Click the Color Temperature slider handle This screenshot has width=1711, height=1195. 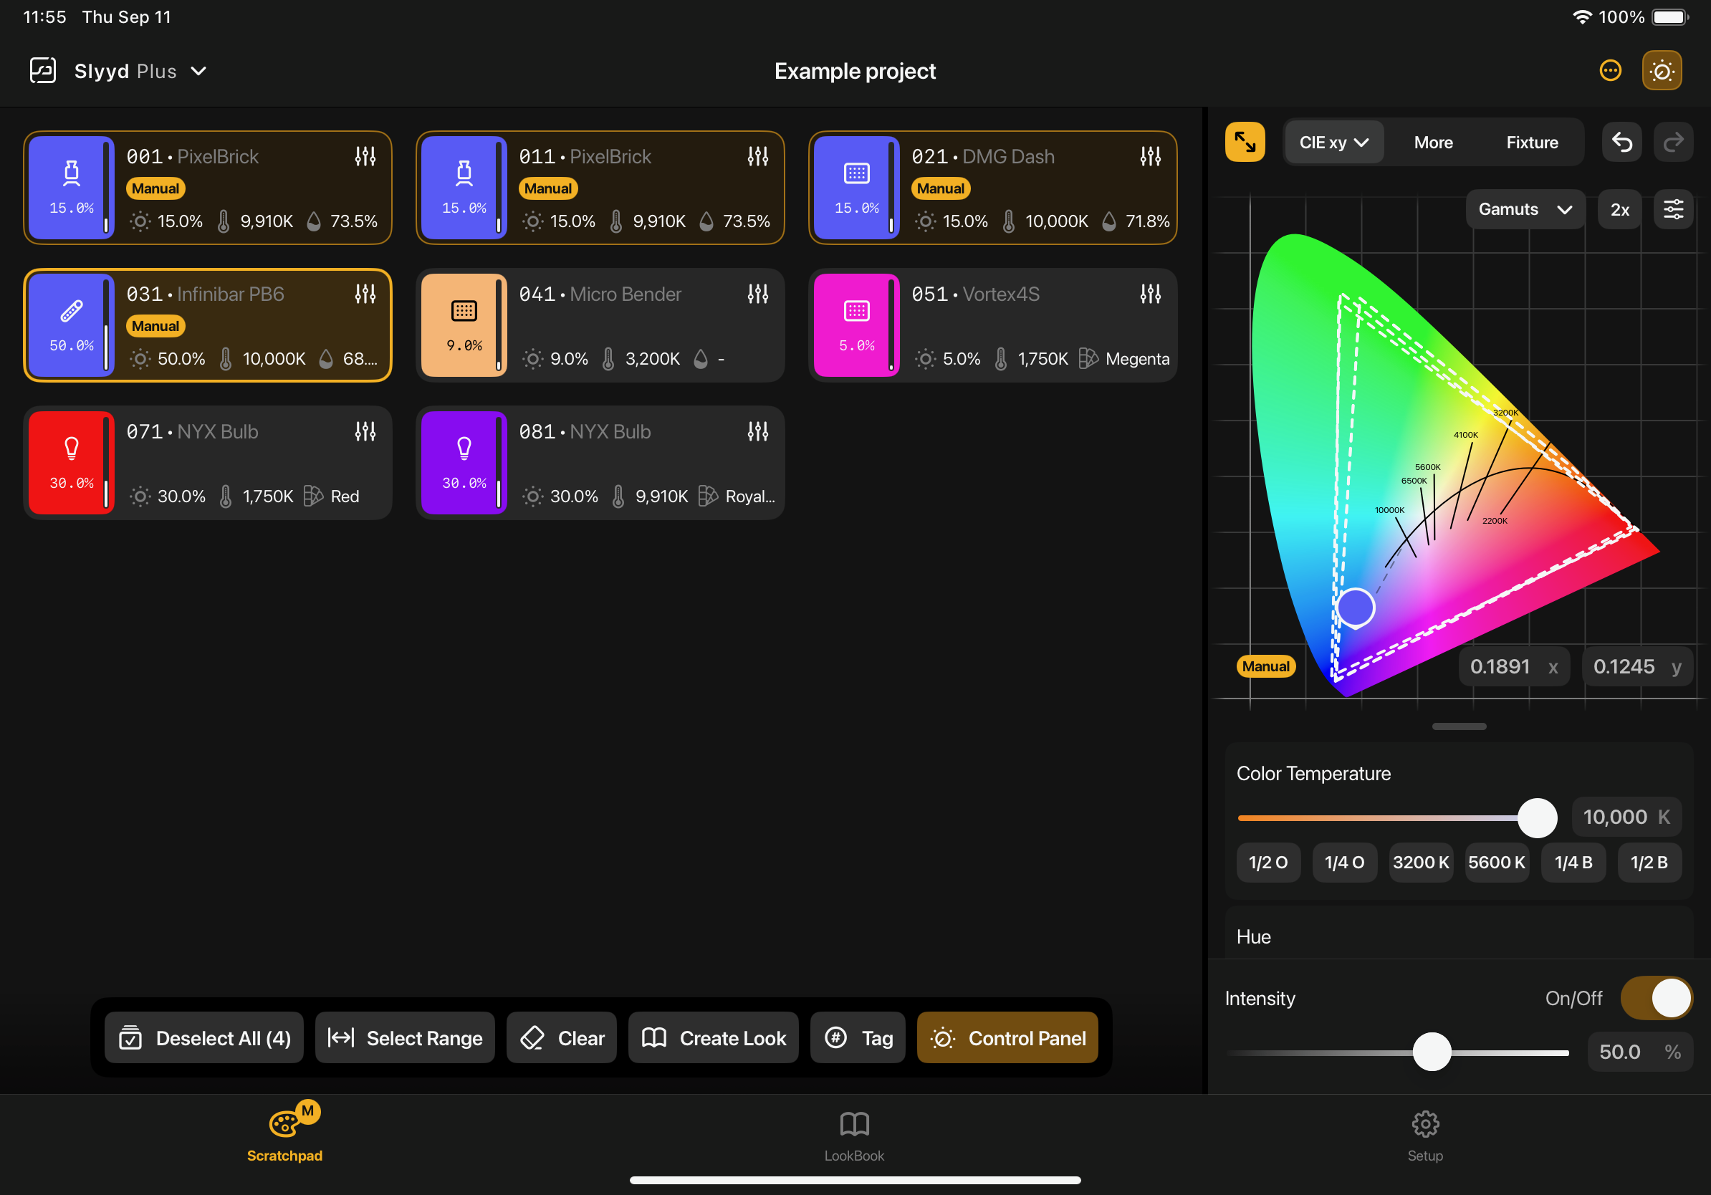coord(1538,817)
